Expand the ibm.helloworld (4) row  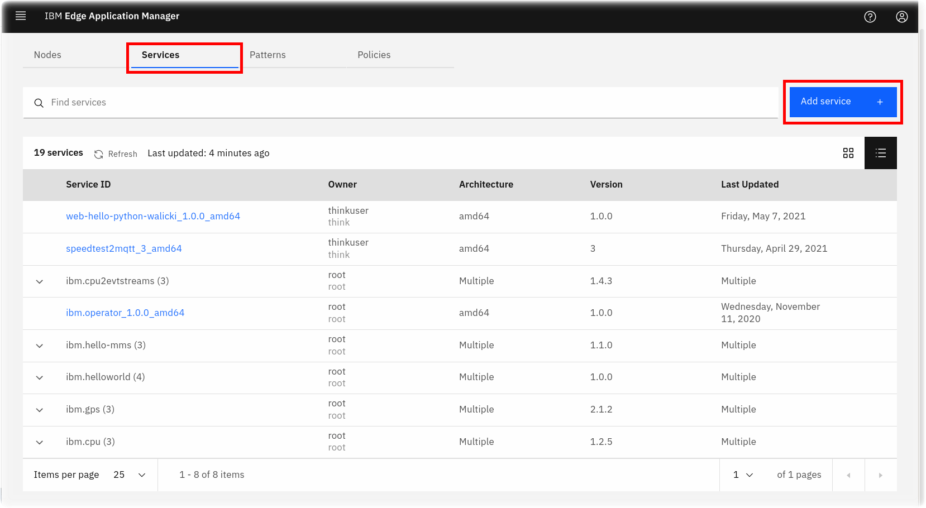(40, 377)
